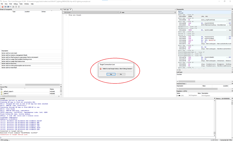Click the Breakpoints panel horizontal scrollbar thumb
Image resolution: width=233 pixels, height=141 pixels.
(42, 85)
